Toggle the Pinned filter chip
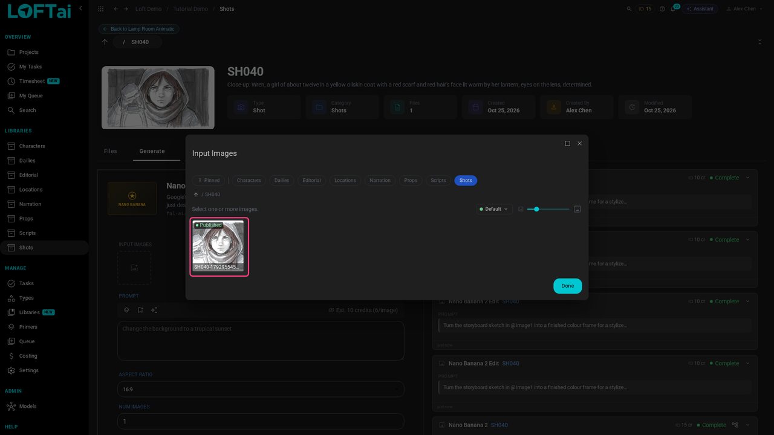Screen dimensions: 774x435 pos(209,180)
